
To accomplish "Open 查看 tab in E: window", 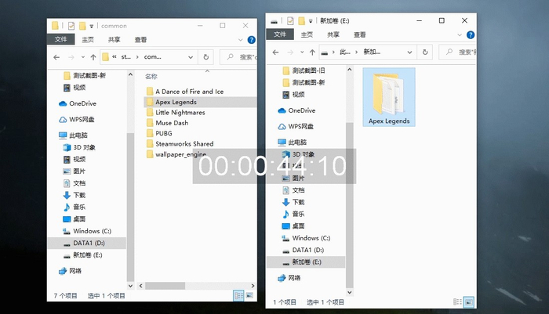I will (x=359, y=34).
